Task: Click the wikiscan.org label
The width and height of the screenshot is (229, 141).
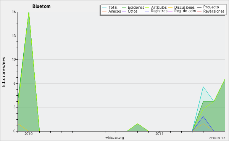Action: point(114,138)
